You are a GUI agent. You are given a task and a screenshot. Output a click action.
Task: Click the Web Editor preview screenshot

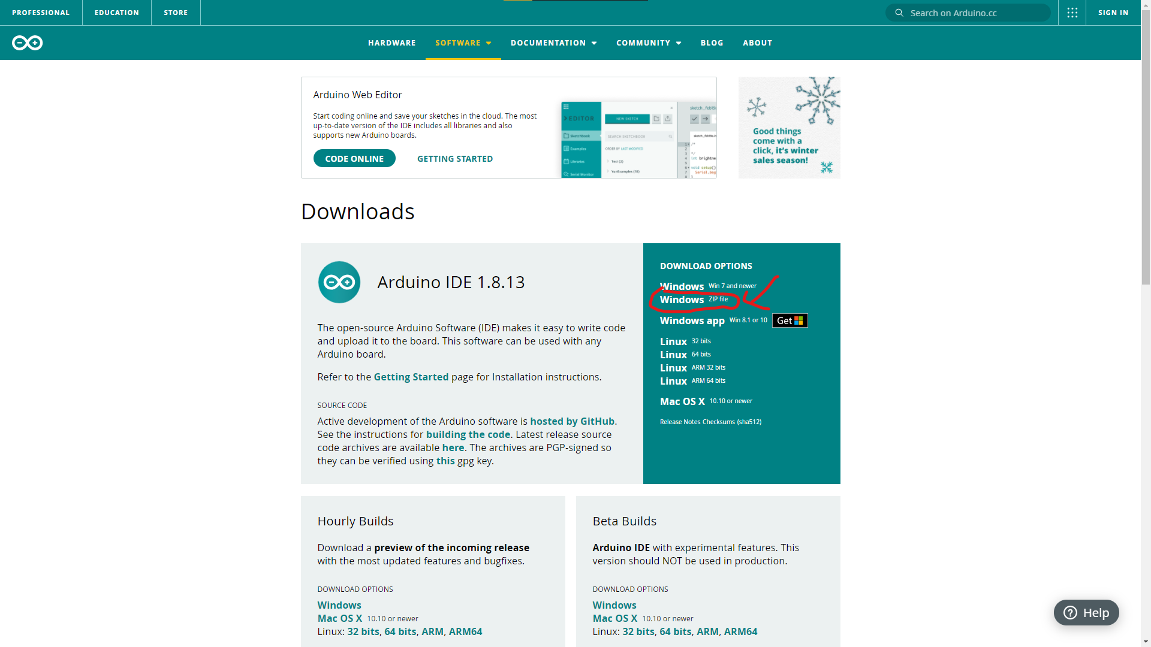coord(638,140)
